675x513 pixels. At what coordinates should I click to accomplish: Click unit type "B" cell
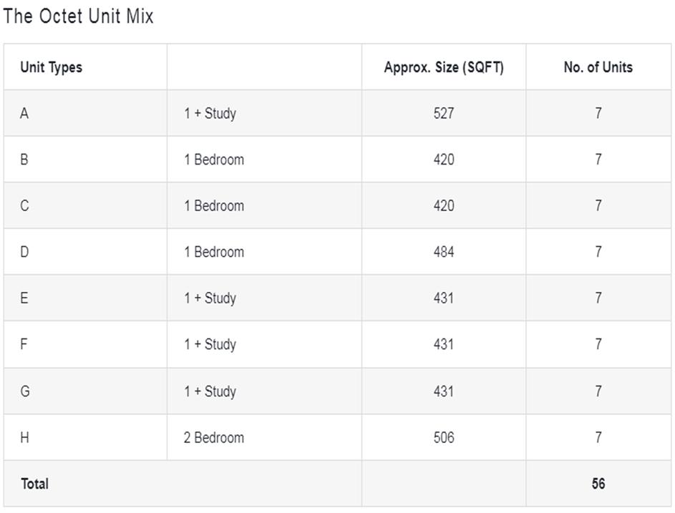click(x=24, y=160)
